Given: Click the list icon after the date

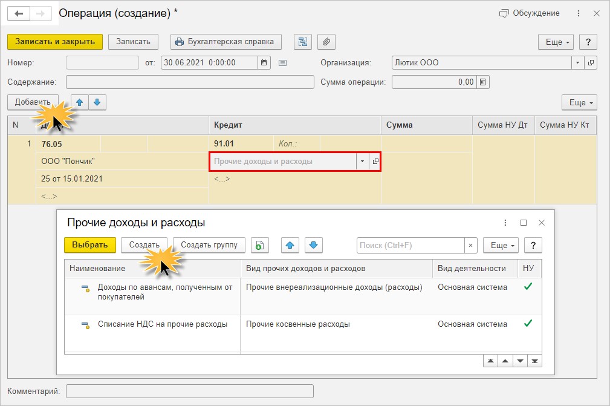Looking at the screenshot, I should 283,63.
